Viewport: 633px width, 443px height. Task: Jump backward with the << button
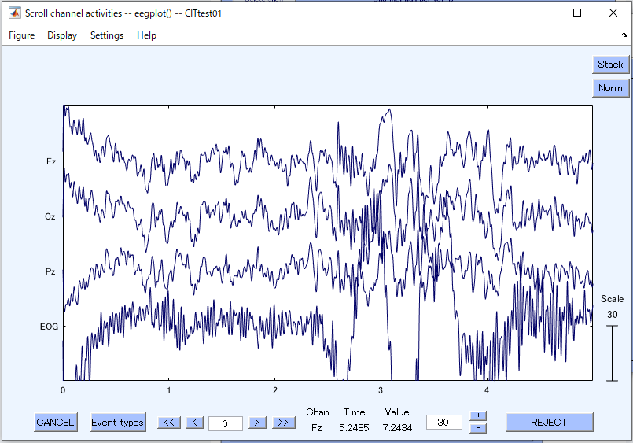[x=169, y=423]
